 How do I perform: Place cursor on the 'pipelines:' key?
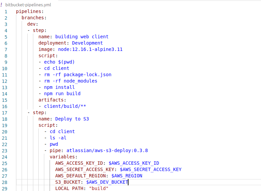[x=30, y=11]
